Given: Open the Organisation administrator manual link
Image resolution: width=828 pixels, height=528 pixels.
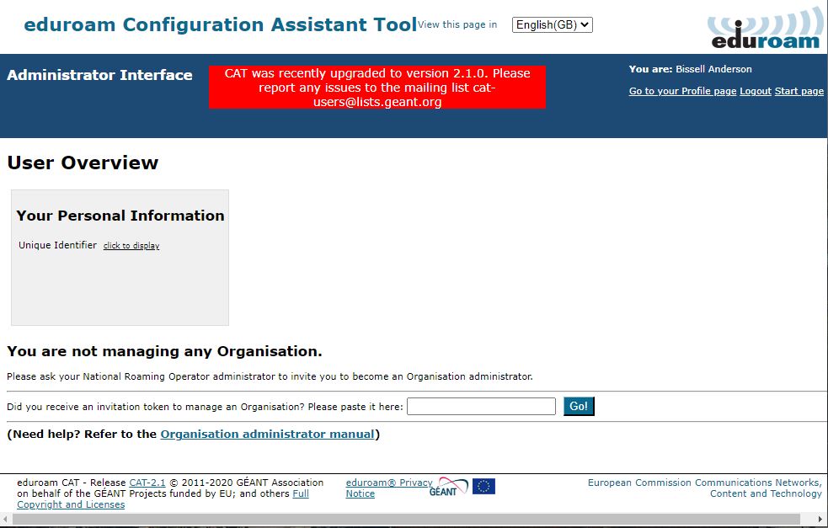Looking at the screenshot, I should (267, 434).
